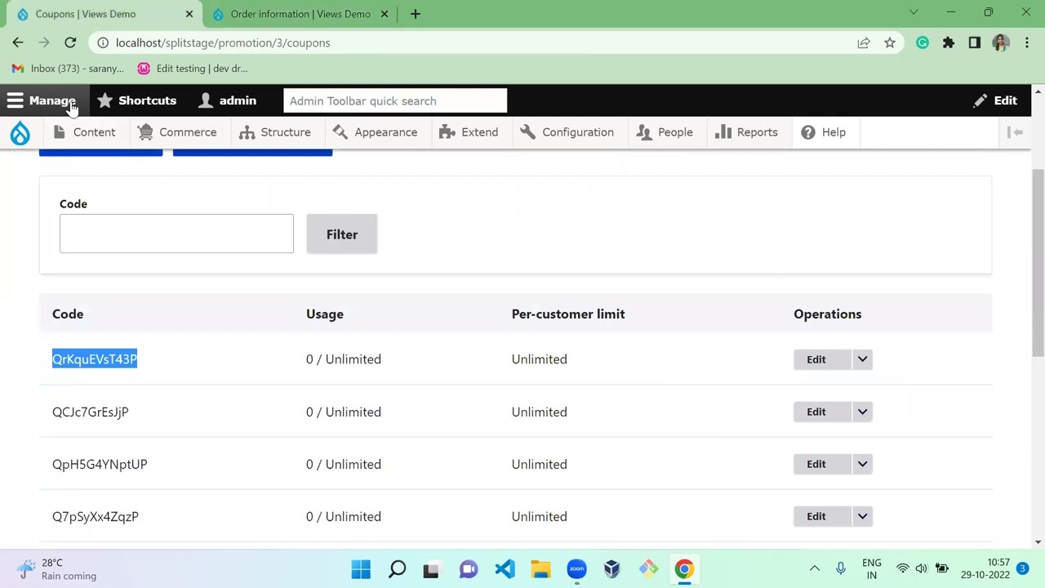This screenshot has height=588, width=1045.
Task: Open Edit testing bookmark
Action: (x=193, y=69)
